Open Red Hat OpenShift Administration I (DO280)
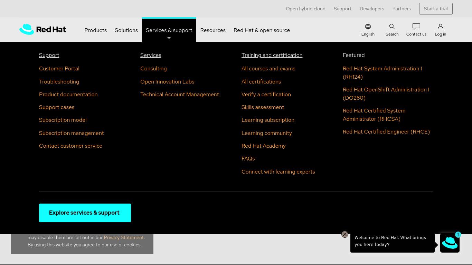Screen dimensions: 472x265 coord(386,94)
